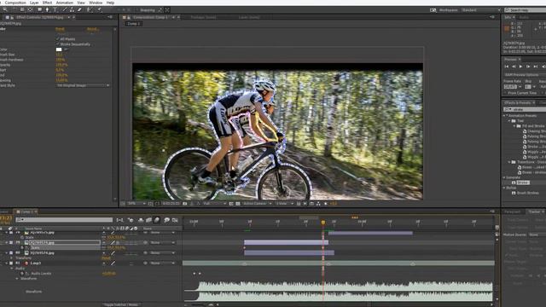Click play in the Preview panel

click(521, 67)
